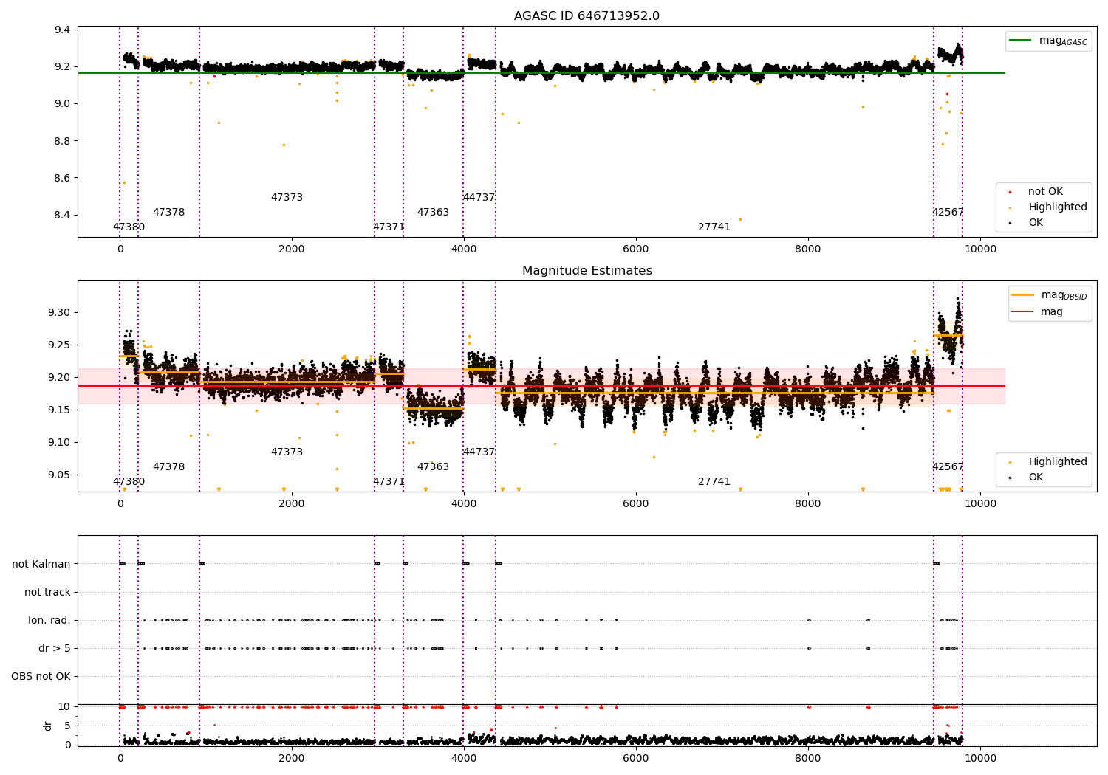Screen dimensions: 1108x775
Task: Click y-axis tick 9.0 on top plot
Action: pyautogui.click(x=62, y=104)
